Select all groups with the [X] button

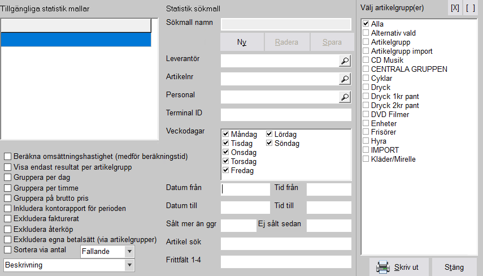click(x=455, y=8)
